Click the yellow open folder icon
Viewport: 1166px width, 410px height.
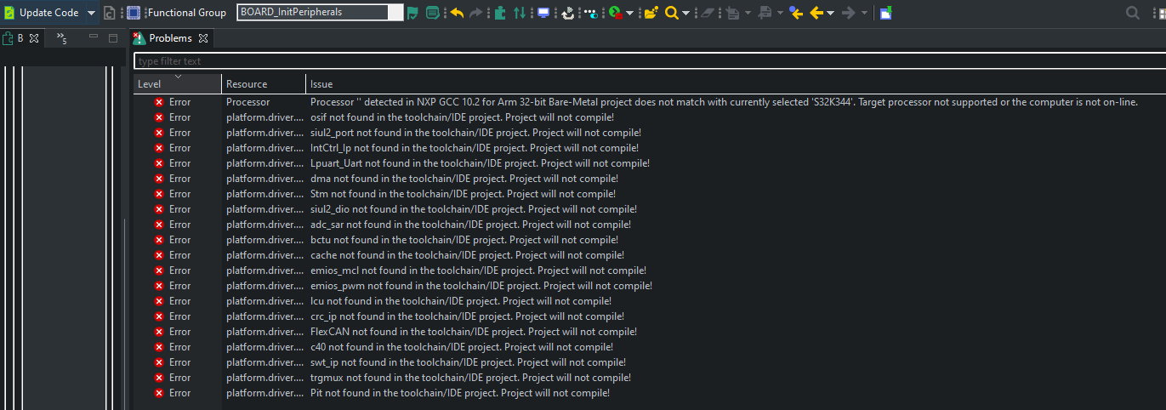tap(651, 13)
